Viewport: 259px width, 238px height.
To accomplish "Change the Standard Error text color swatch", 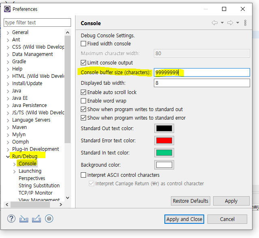I will pos(164,141).
